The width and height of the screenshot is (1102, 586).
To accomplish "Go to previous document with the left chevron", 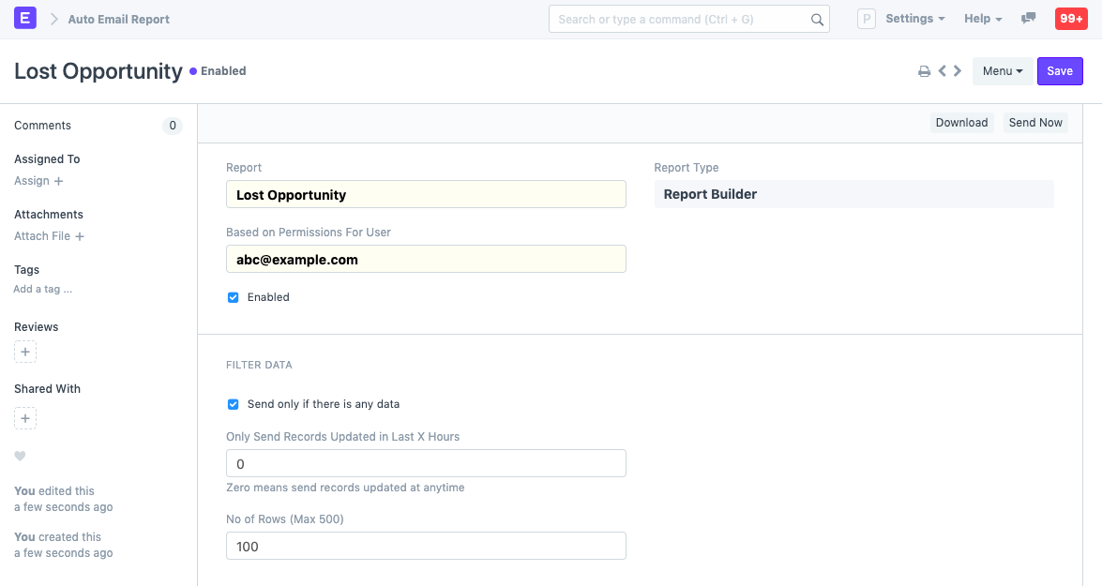I will [x=942, y=70].
